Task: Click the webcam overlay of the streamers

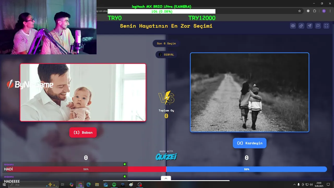Action: pyautogui.click(x=48, y=27)
